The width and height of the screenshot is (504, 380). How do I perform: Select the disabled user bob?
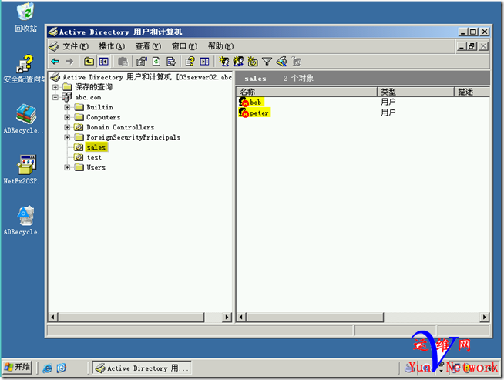[x=256, y=103]
